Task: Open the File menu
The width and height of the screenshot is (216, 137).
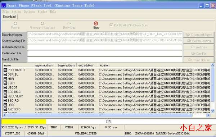Action: (x=5, y=12)
